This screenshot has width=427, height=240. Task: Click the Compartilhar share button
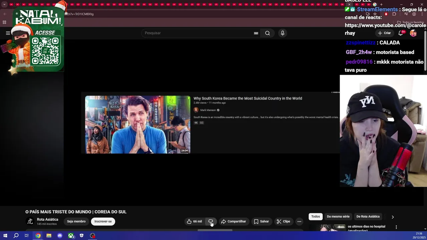pyautogui.click(x=234, y=221)
